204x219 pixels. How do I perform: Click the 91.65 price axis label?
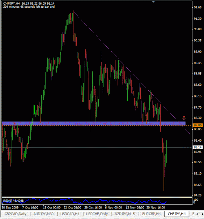click(x=198, y=7)
